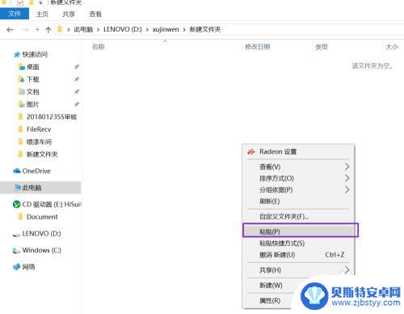Viewport: 404px width, 314px height.
Task: Open 共享(H) submenu in context menu
Action: (x=298, y=269)
